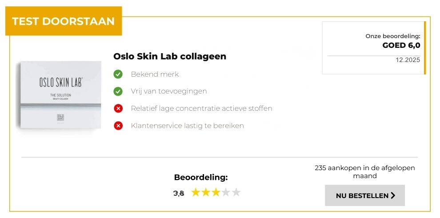Click the TEST DOORSTAAN yellow badge
The image size is (440, 218).
63,21
